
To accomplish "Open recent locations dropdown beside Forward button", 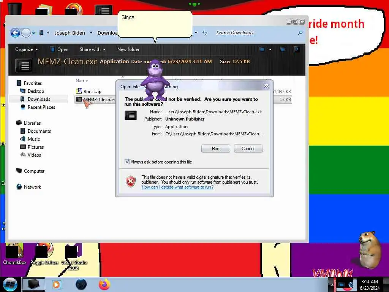I will pyautogui.click(x=33, y=33).
